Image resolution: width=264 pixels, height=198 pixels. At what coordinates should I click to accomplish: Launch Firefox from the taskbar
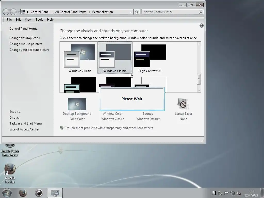23,193
